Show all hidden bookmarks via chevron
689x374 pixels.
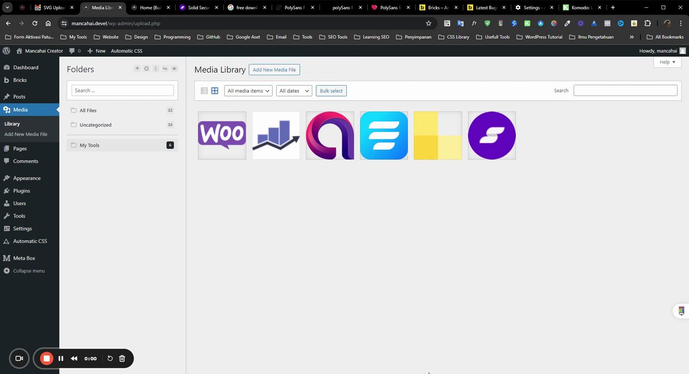632,37
